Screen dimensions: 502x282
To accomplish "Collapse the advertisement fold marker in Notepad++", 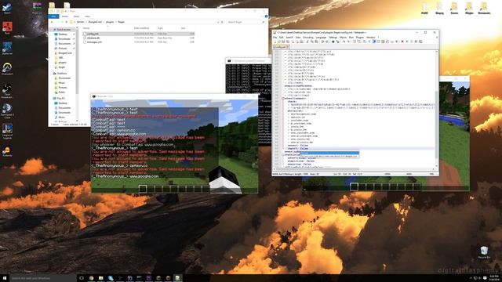I will pos(282,99).
